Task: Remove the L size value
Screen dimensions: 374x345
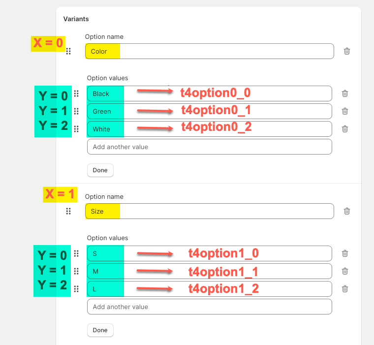Action: [345, 289]
